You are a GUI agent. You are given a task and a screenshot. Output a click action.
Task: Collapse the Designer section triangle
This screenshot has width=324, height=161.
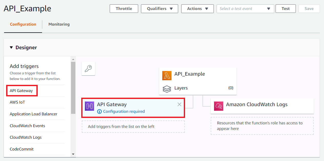(x=11, y=47)
